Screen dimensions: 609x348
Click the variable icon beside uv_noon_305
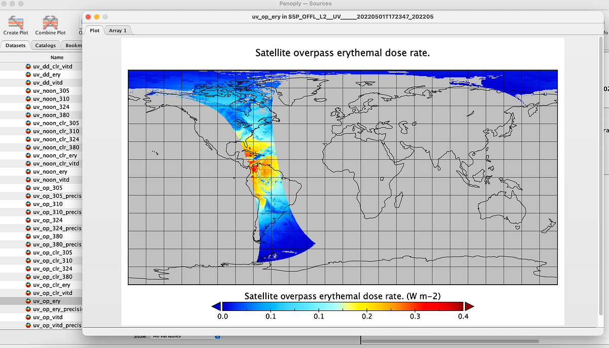27,90
